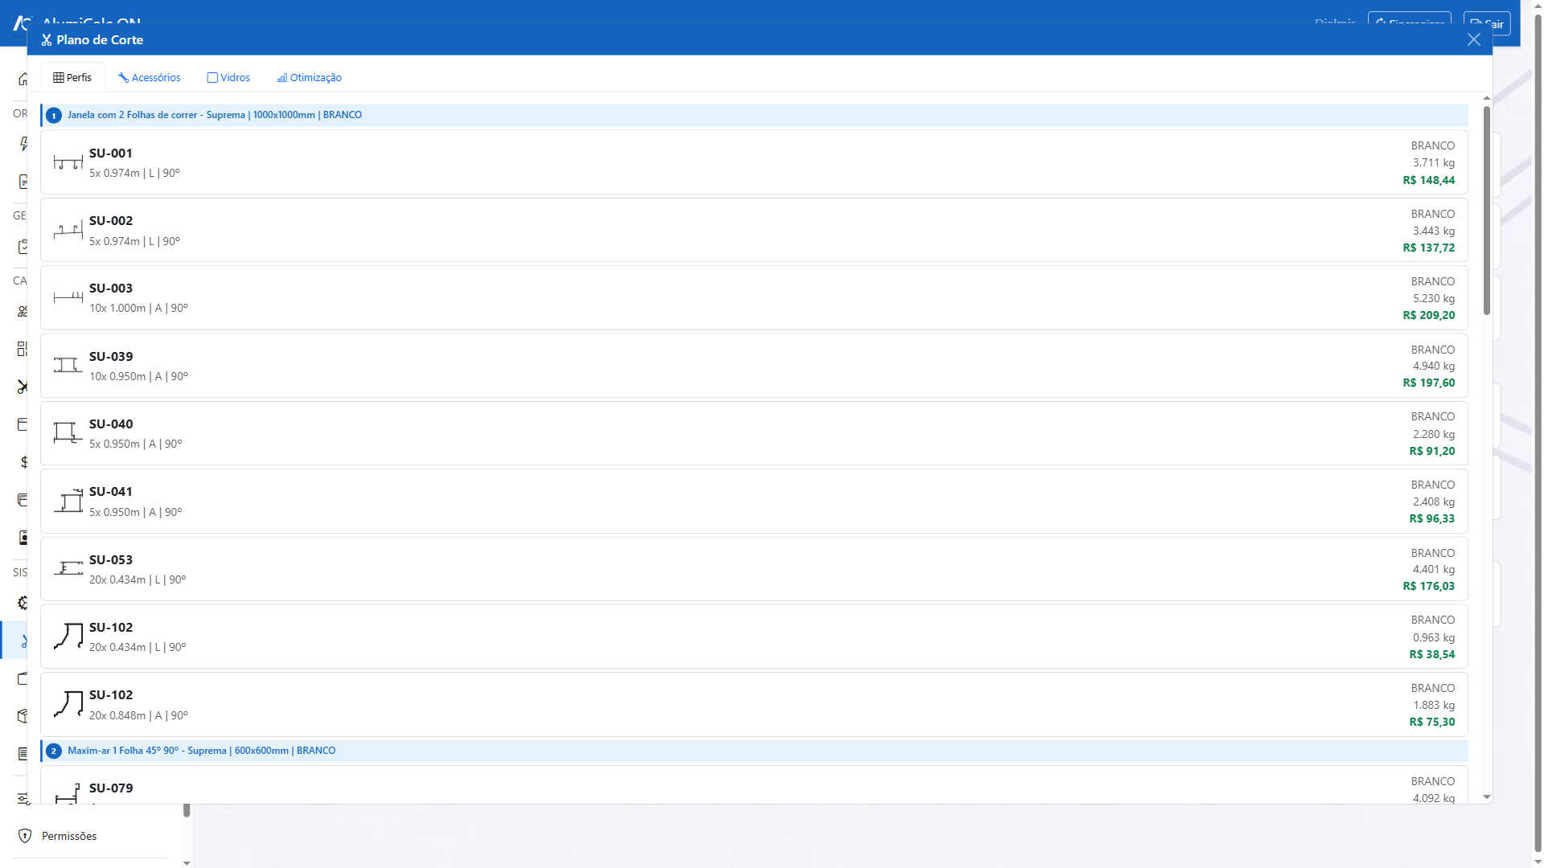Click the price R$ 75,30
This screenshot has width=1544, height=868.
pyautogui.click(x=1432, y=723)
